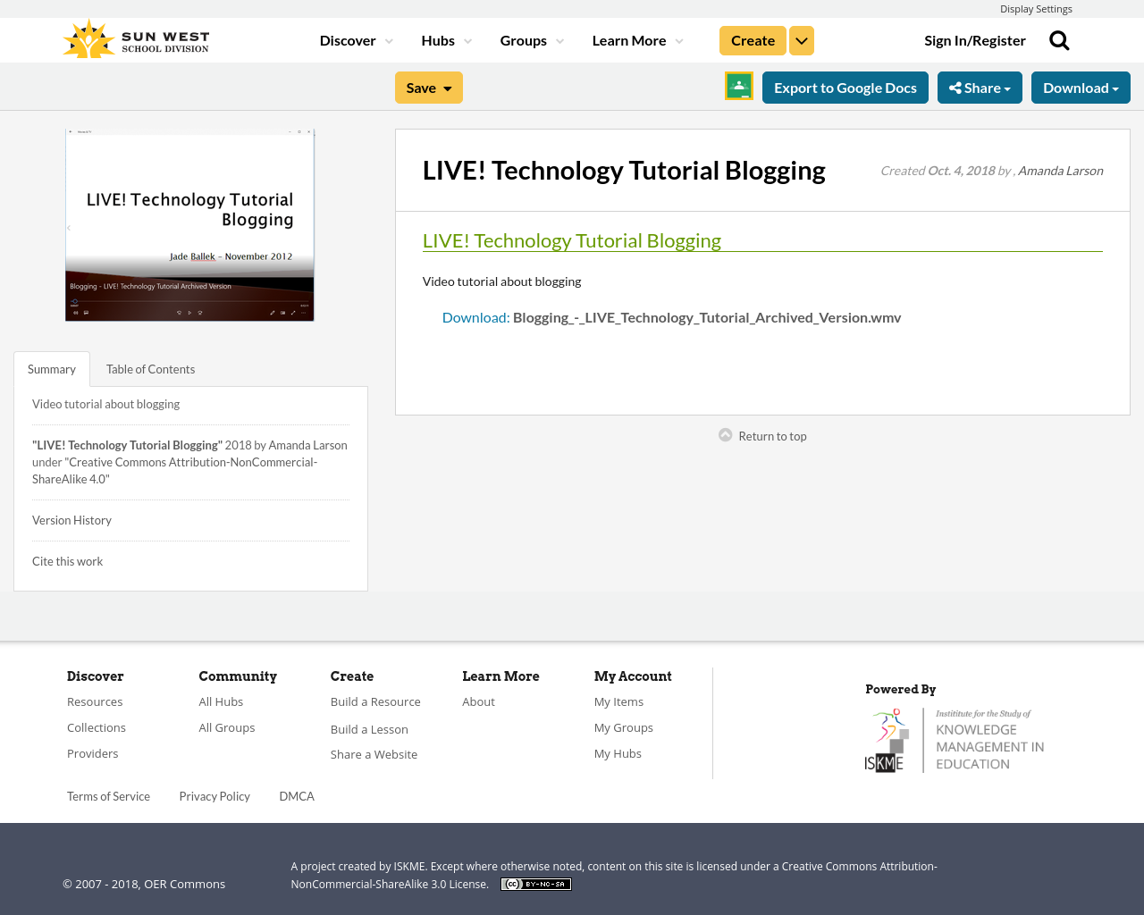The width and height of the screenshot is (1144, 915).
Task: Select the Summary tab
Action: point(52,369)
